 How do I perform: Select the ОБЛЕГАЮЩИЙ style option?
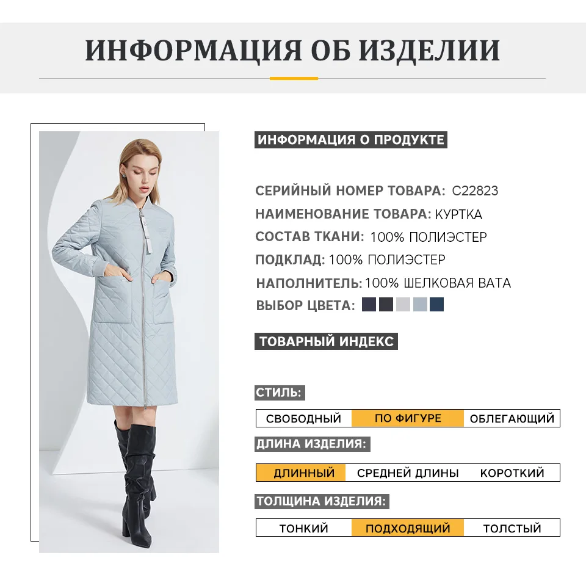pyautogui.click(x=512, y=418)
